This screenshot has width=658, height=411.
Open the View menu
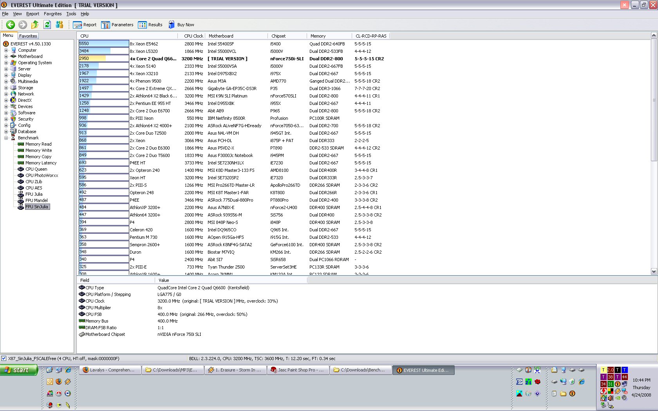[x=17, y=14]
